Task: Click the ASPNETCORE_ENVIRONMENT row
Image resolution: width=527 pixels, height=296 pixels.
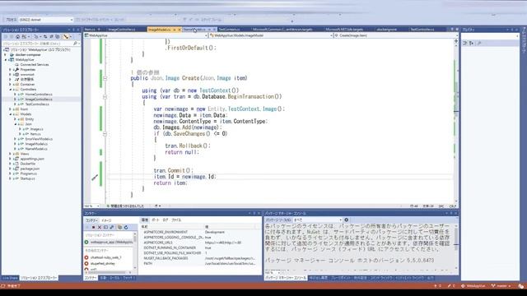Action: coord(199,232)
